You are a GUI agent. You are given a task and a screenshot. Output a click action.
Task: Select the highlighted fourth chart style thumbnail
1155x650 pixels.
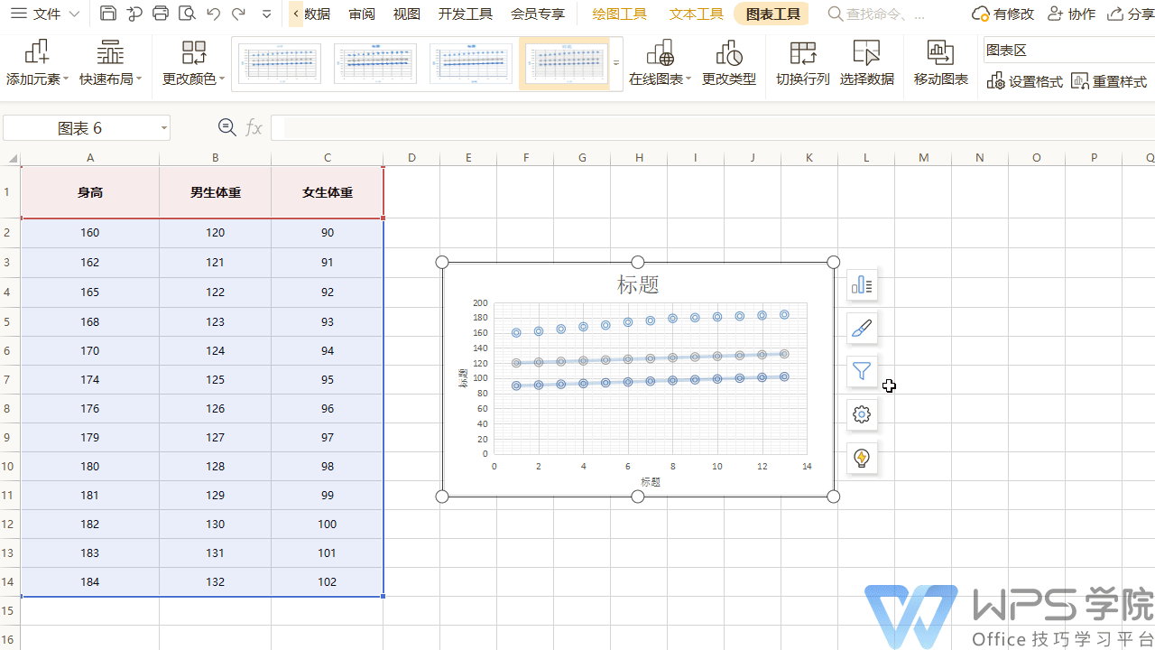pyautogui.click(x=565, y=63)
